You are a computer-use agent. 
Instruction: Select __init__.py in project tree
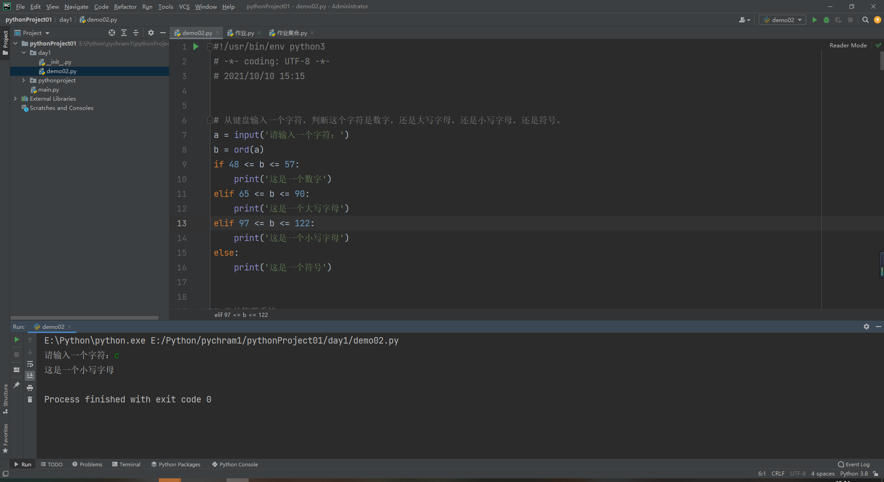[x=56, y=62]
